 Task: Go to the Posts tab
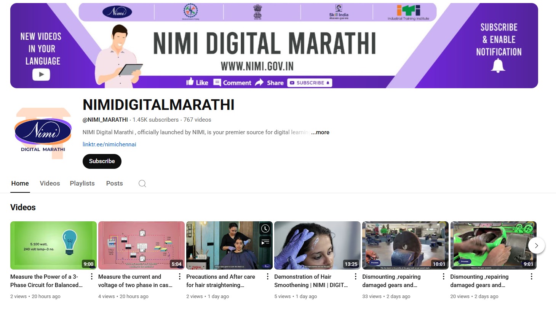click(114, 183)
